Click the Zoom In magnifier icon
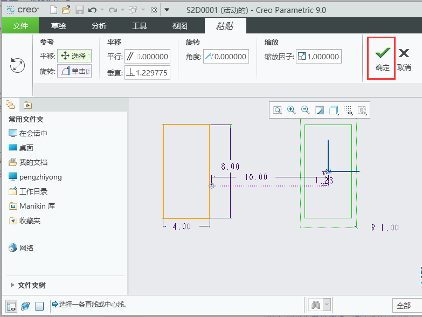 [x=292, y=110]
